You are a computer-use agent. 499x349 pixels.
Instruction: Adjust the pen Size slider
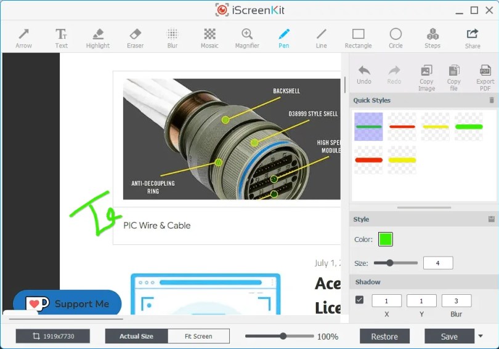click(x=396, y=263)
